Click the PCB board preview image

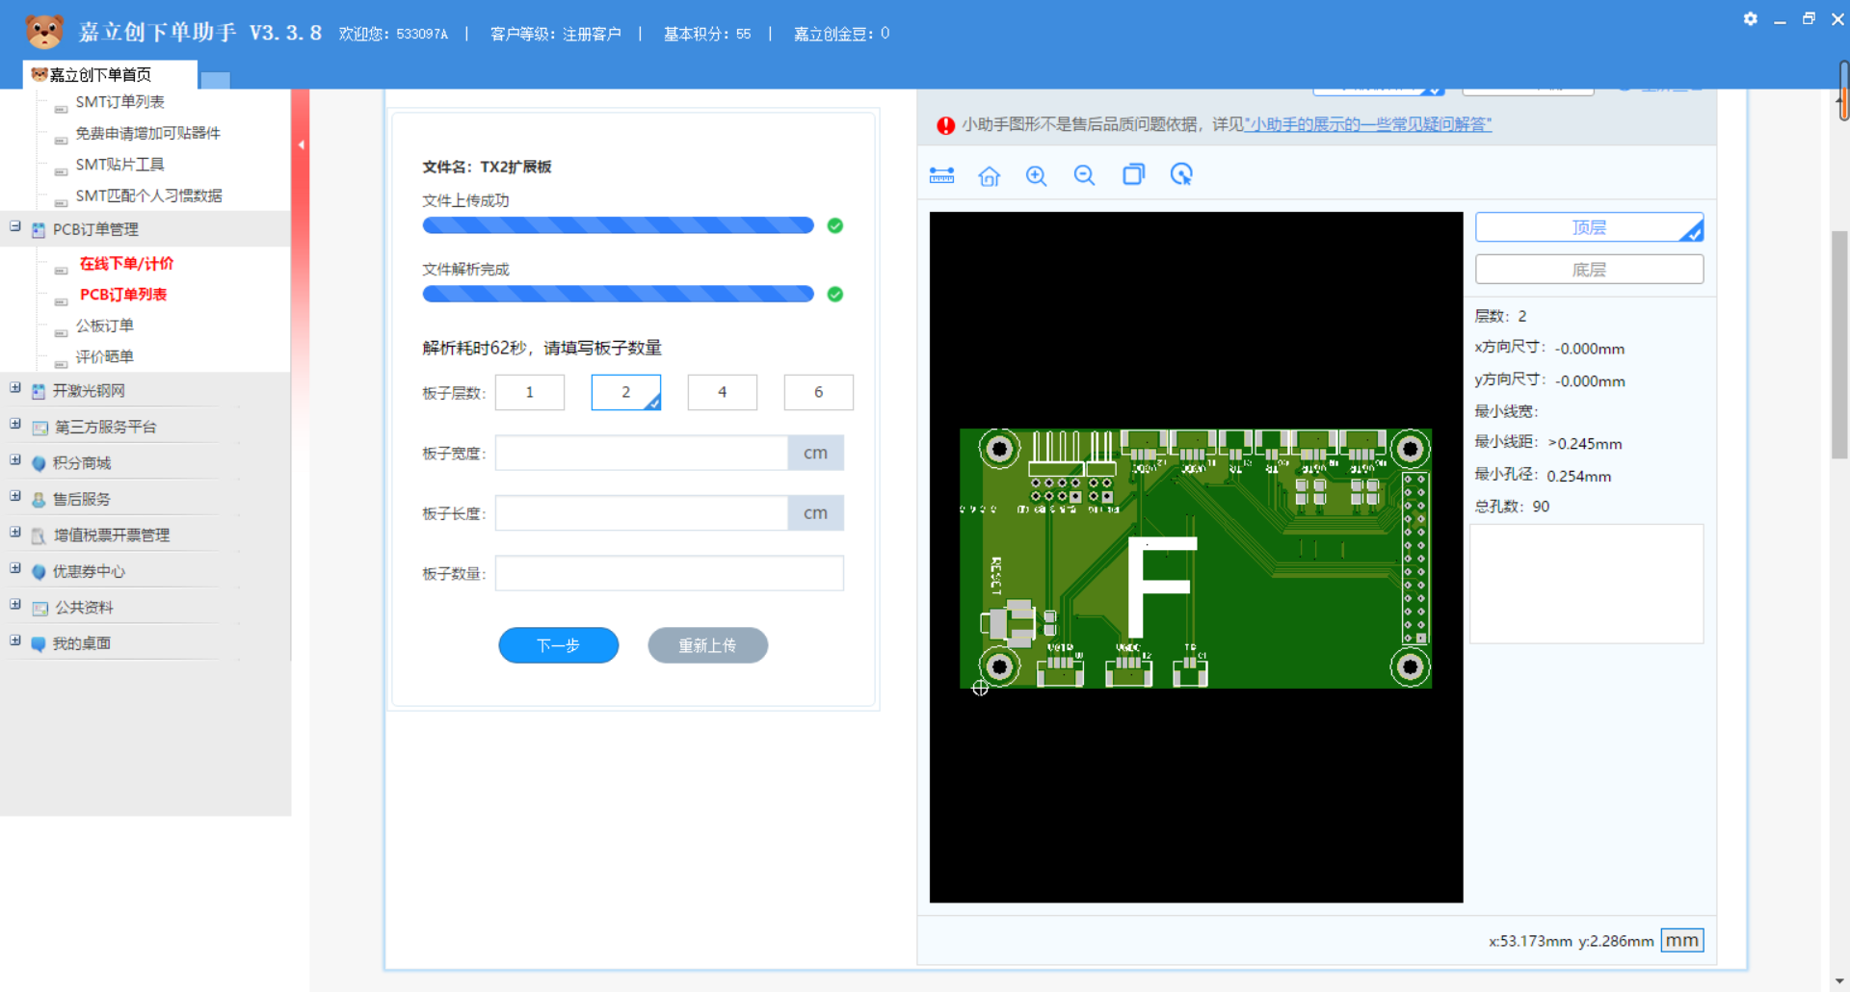pos(1196,559)
